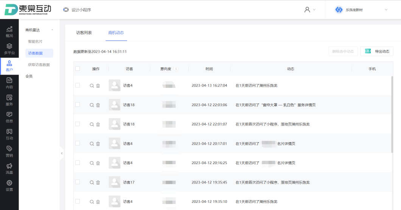The width and height of the screenshot is (401, 210).
Task: Collapse the 商机雷达 menu group
Action: pos(52,30)
